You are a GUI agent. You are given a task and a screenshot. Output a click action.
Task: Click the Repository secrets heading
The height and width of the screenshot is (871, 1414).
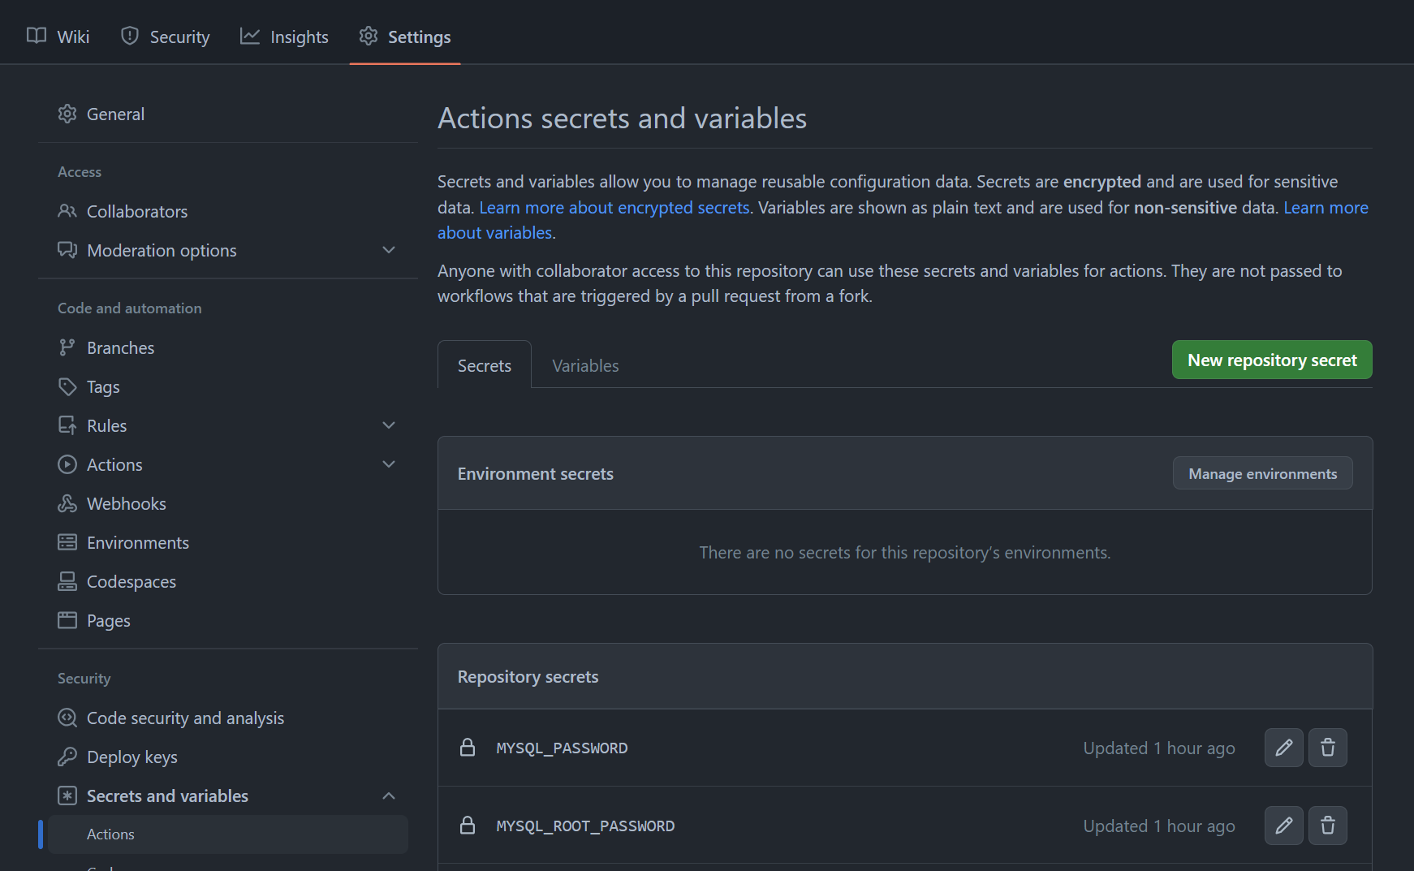click(528, 677)
